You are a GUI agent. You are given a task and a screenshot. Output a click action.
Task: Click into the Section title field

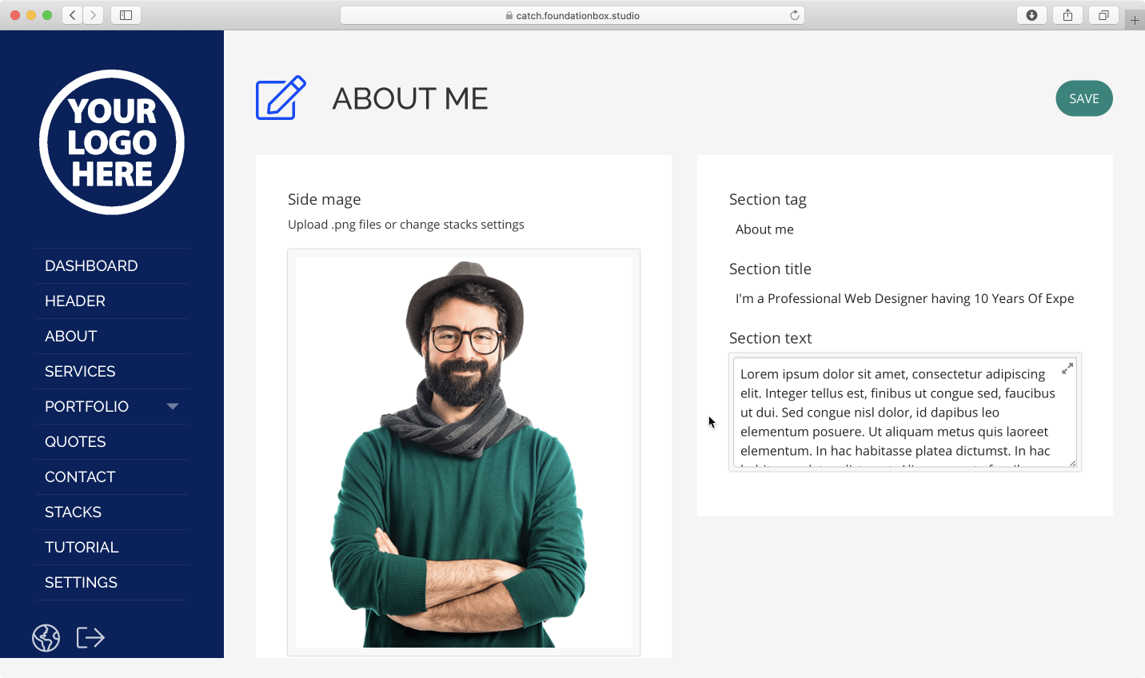click(904, 299)
